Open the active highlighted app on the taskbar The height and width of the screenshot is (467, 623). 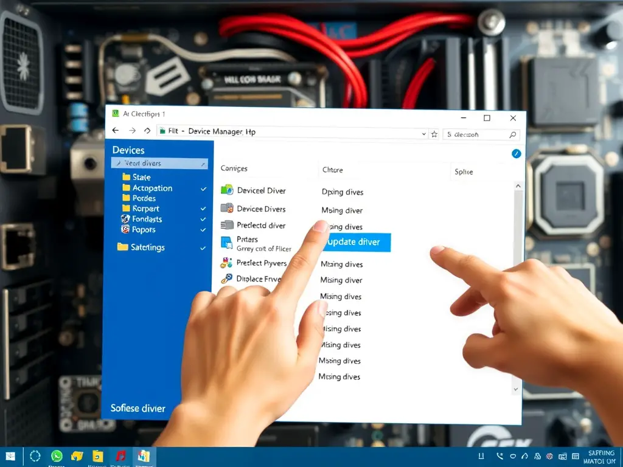pos(144,456)
